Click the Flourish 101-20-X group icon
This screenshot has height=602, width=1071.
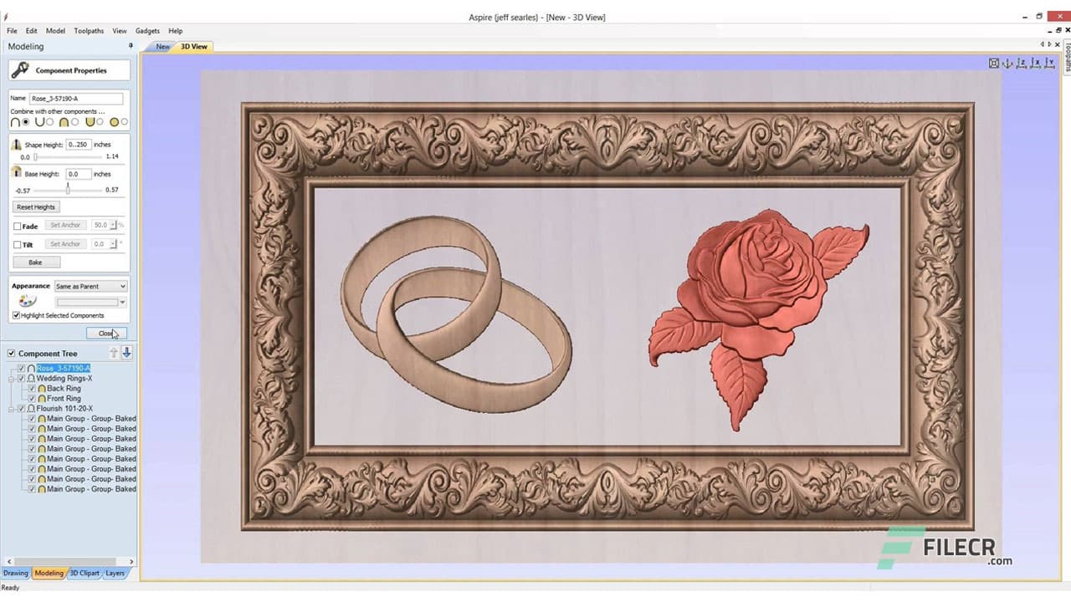(x=32, y=408)
